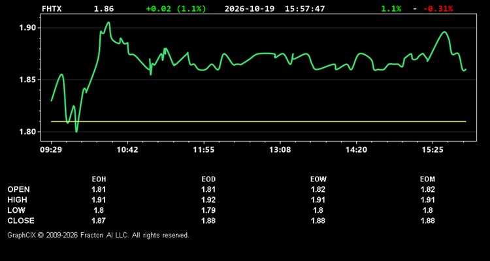Select the EOH OPEN value 1.81

(99, 189)
